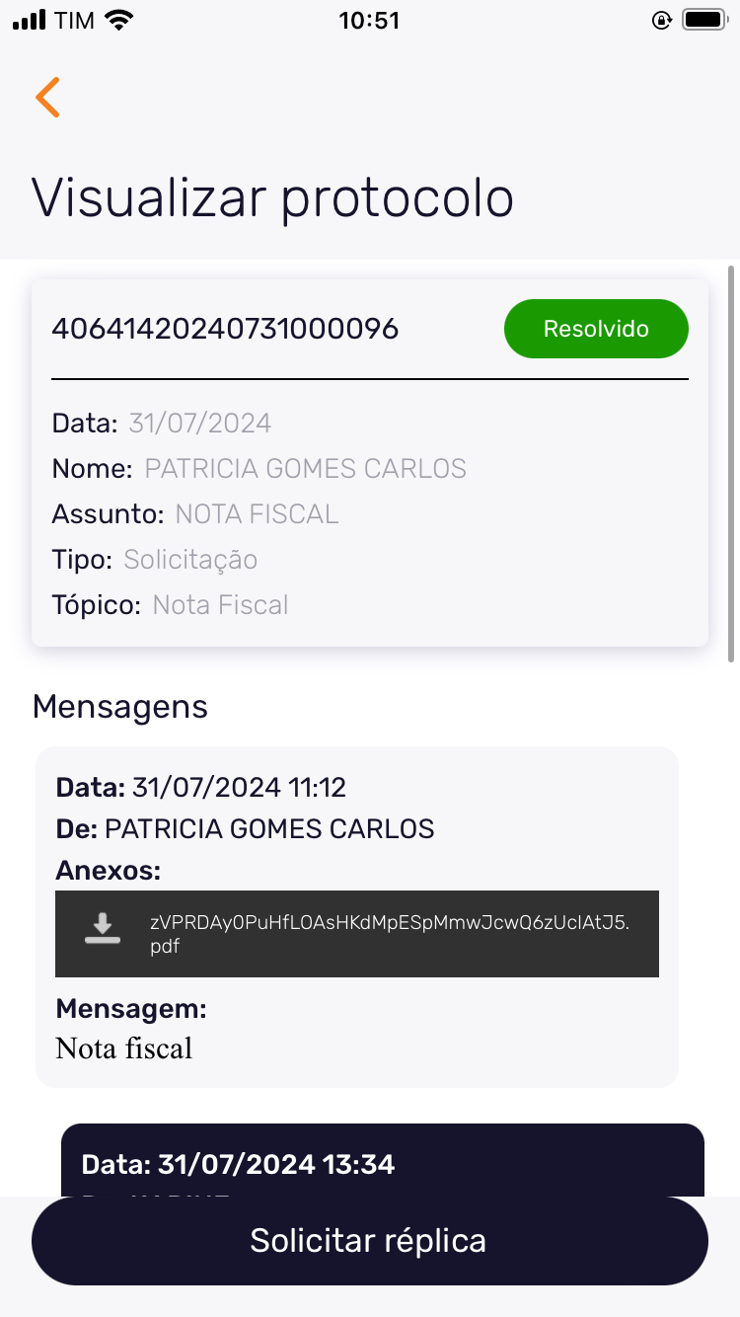Tap the cellular signal bars icon
Viewport: 740px width, 1317px height.
tap(30, 20)
